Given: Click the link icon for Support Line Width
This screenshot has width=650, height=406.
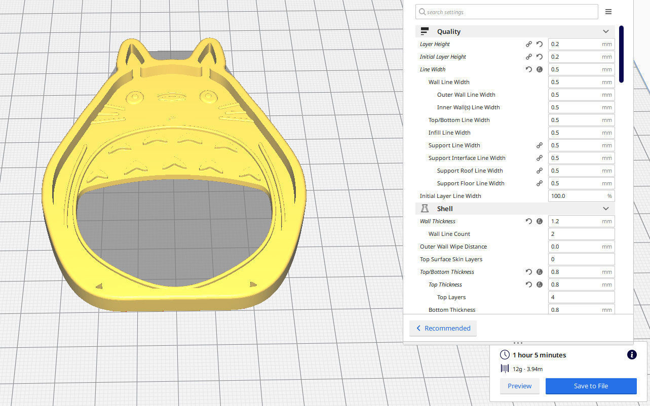Looking at the screenshot, I should 540,145.
